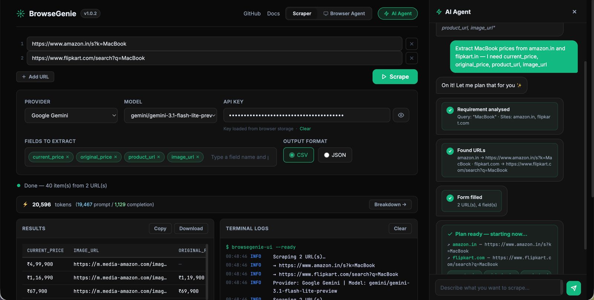Viewport: 594px width, 300px height.
Task: Clear the stored API key
Action: 305,129
